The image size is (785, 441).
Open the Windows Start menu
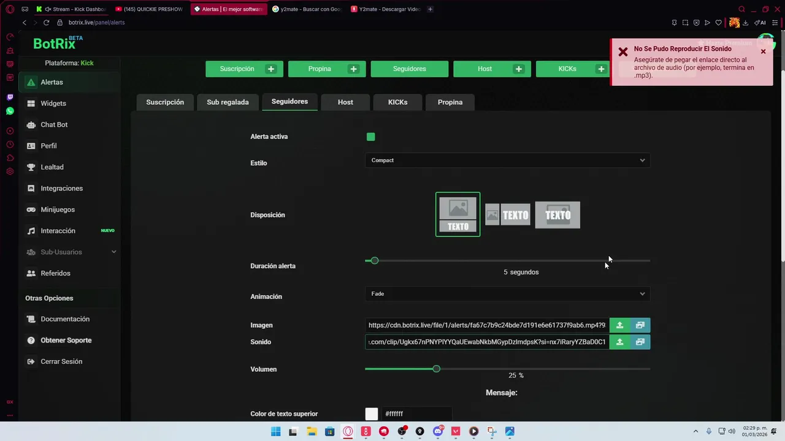pyautogui.click(x=275, y=431)
